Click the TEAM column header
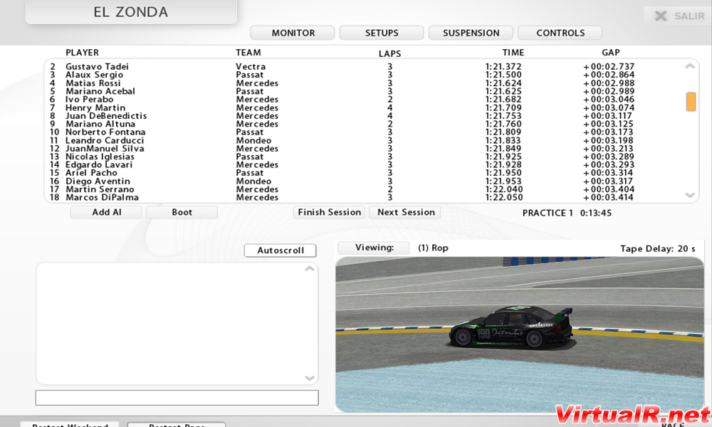Image resolution: width=712 pixels, height=427 pixels. (248, 53)
